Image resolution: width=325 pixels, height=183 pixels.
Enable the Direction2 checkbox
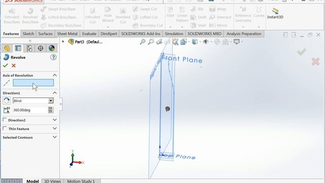click(5, 120)
